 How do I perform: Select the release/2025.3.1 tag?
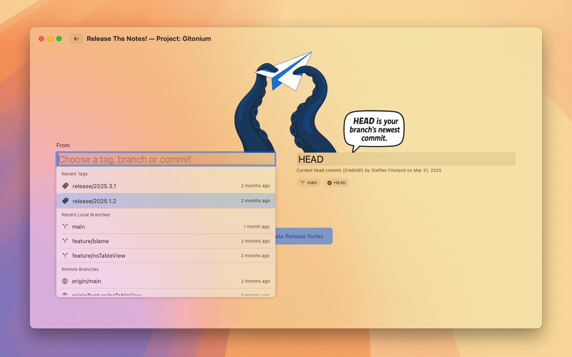coord(166,186)
